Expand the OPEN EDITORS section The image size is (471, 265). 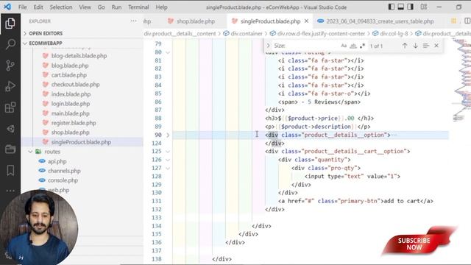46,33
